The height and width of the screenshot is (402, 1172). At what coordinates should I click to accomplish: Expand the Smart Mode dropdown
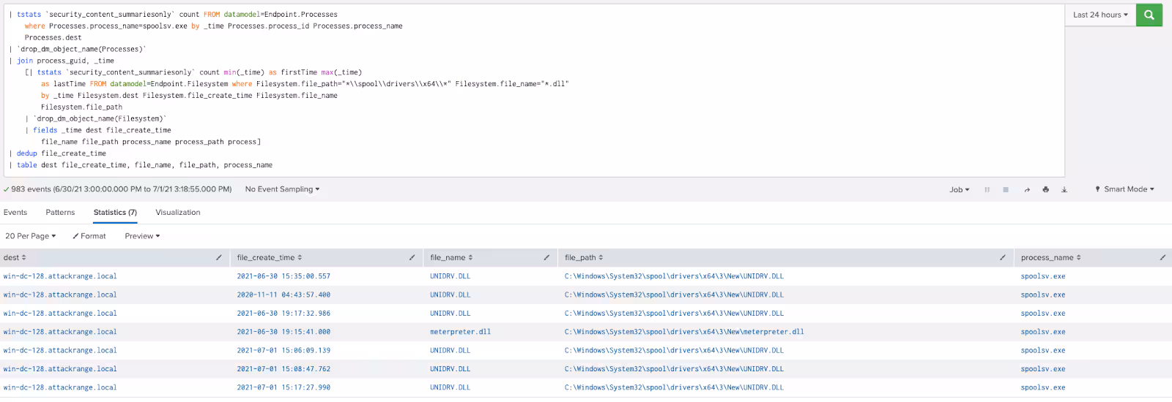(x=1125, y=189)
